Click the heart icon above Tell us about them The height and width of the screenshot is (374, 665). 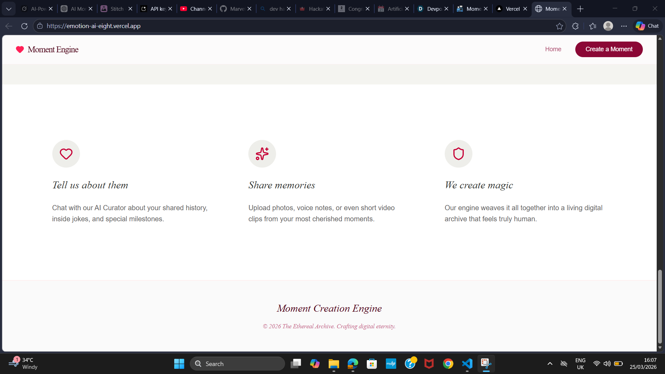[x=66, y=154]
